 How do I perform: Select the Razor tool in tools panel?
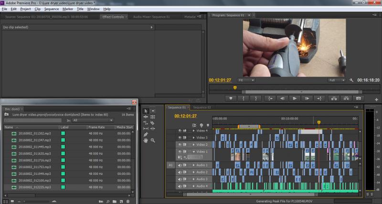coord(152,122)
